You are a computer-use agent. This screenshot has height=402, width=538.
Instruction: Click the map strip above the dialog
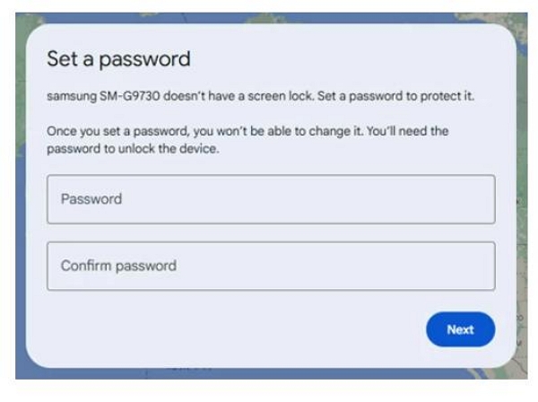click(x=269, y=17)
